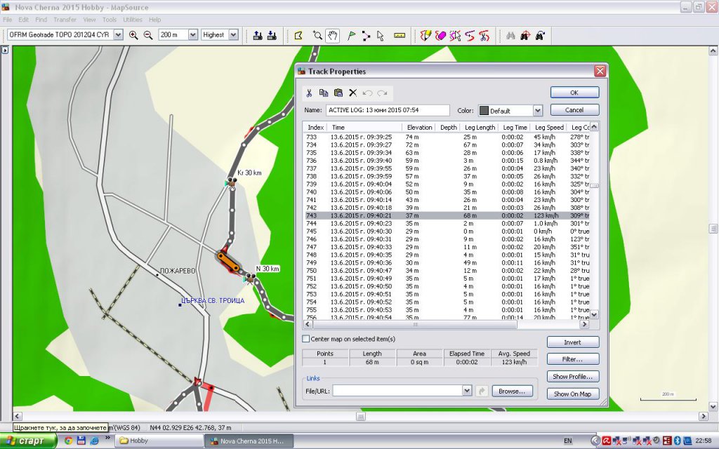Click the Zoom Out magnifier icon
The image size is (719, 449).
click(x=148, y=35)
